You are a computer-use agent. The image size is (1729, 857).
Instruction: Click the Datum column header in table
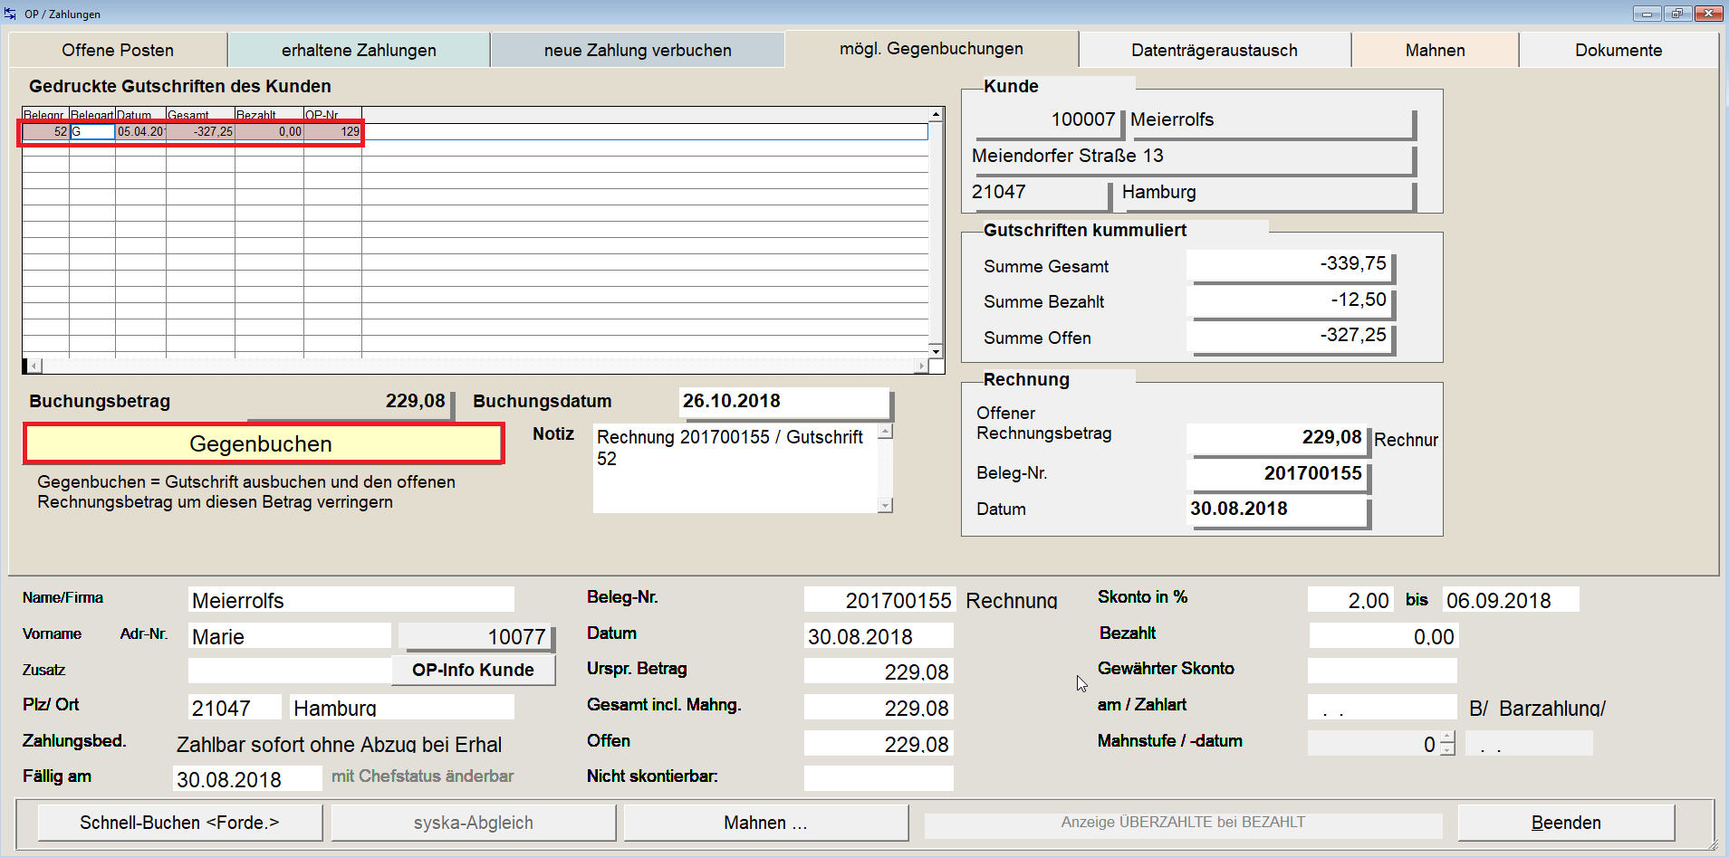(x=140, y=115)
